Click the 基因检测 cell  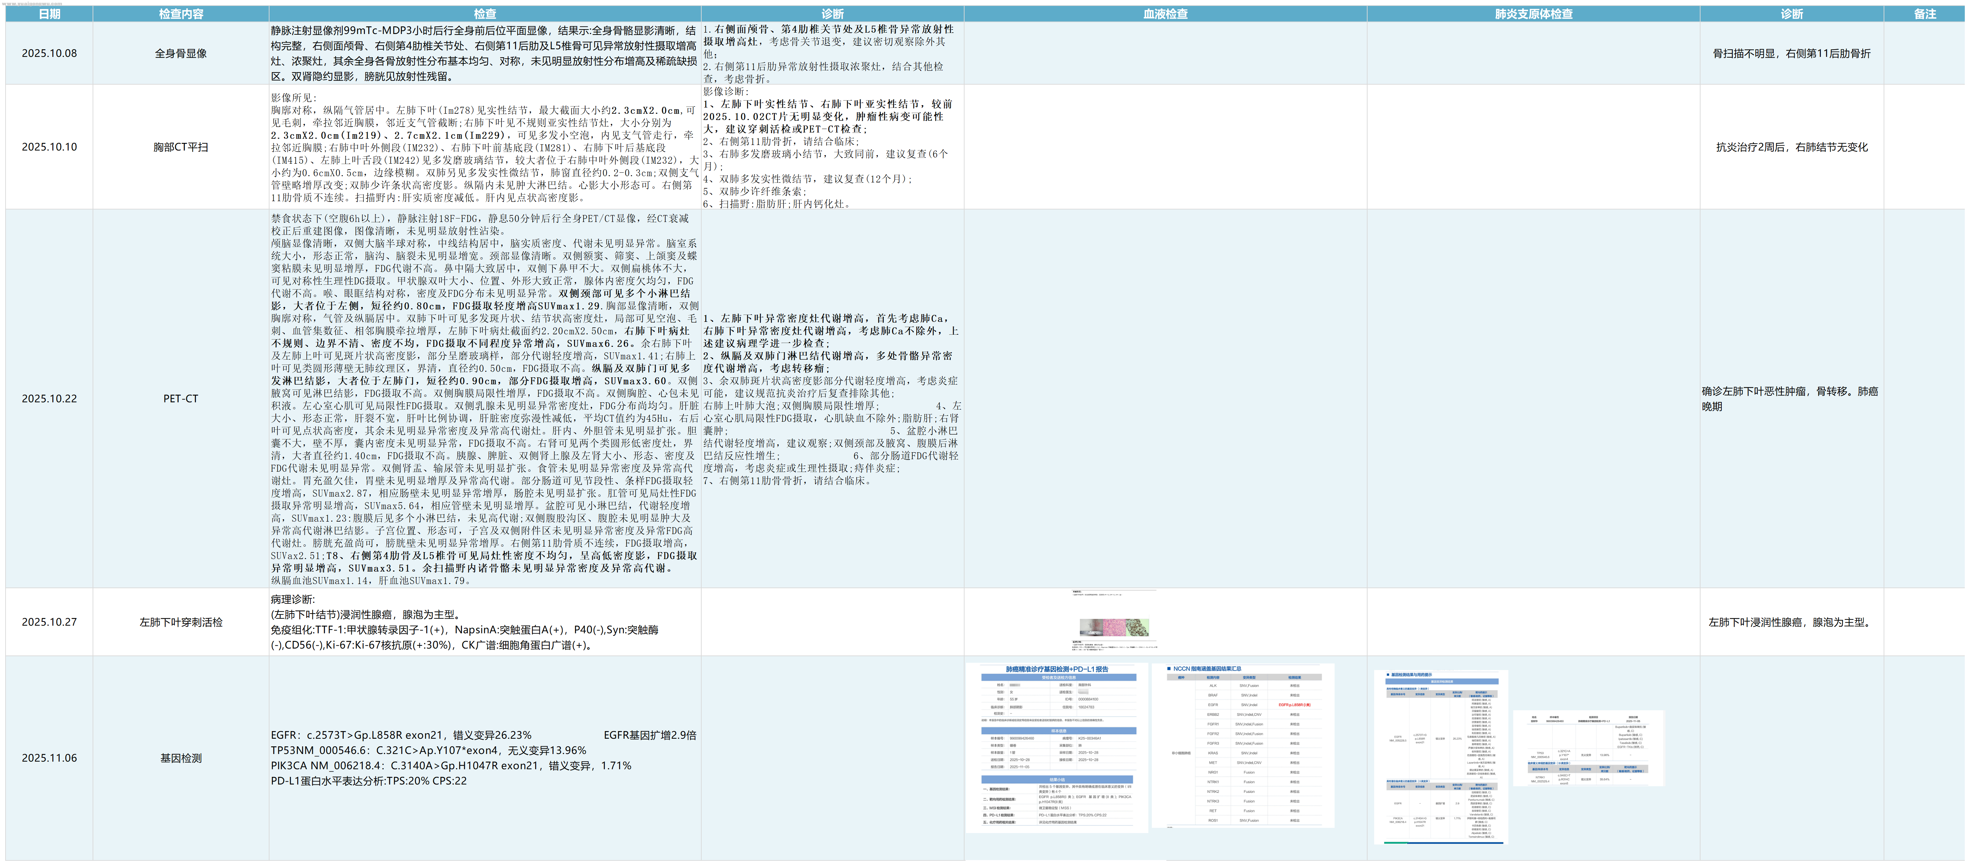coord(180,758)
